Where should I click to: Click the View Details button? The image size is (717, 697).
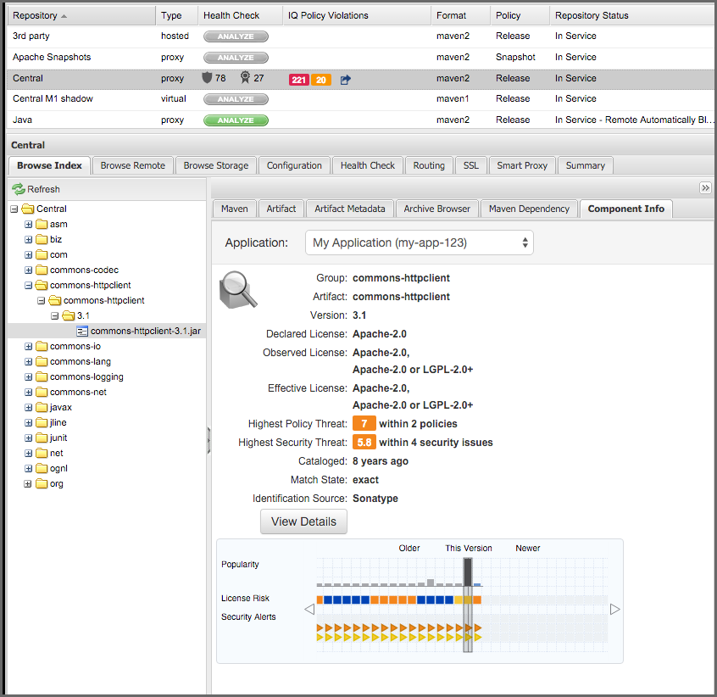pyautogui.click(x=303, y=521)
